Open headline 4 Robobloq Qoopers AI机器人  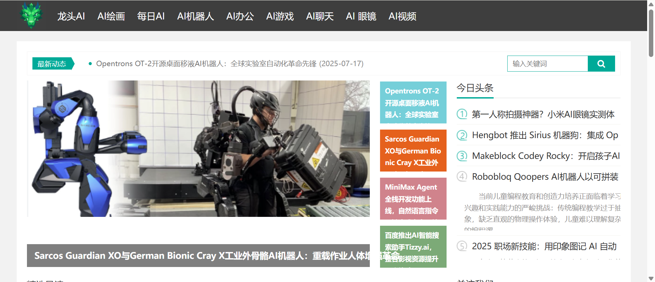click(545, 177)
